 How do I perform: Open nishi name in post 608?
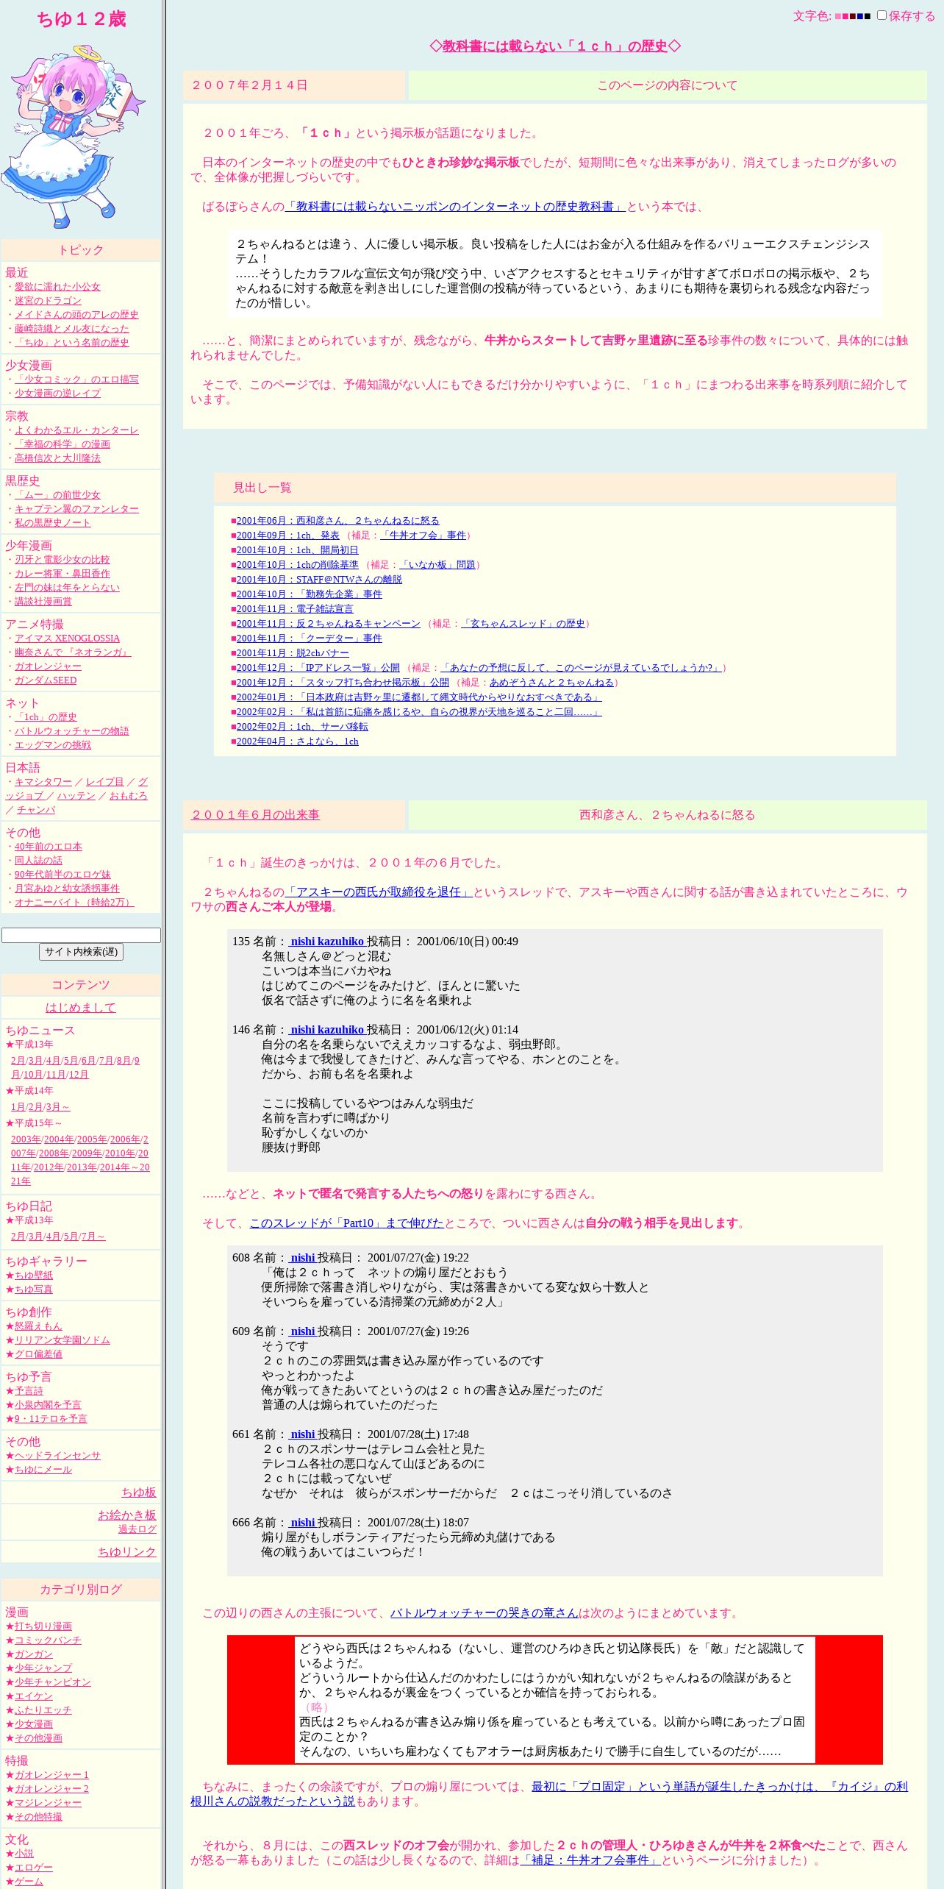tap(302, 1258)
